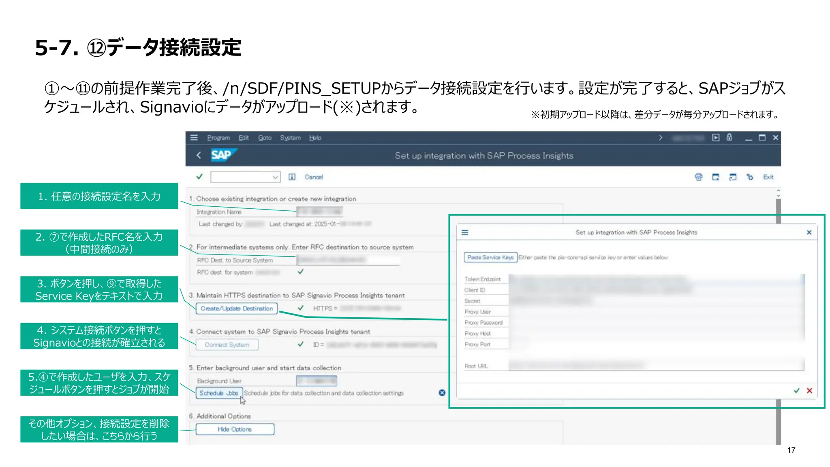Image resolution: width=830 pixels, height=467 pixels.
Task: Click the Exit toolbar button
Action: [x=768, y=177]
